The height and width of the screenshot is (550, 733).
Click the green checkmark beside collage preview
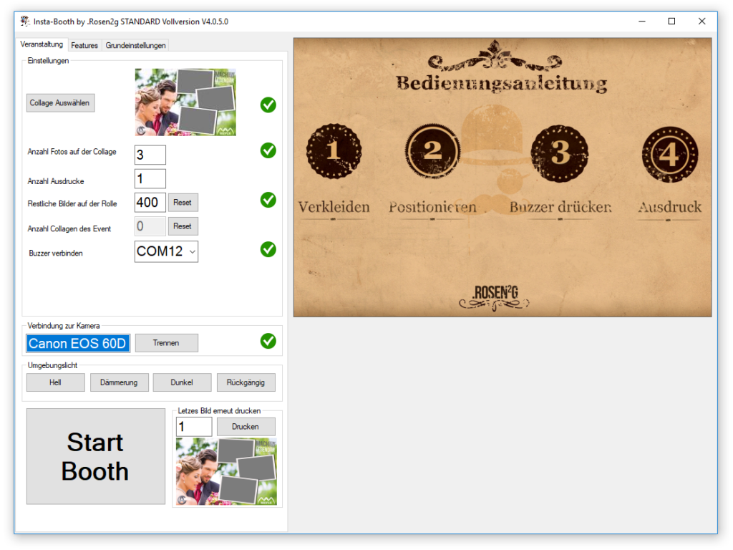tap(268, 105)
